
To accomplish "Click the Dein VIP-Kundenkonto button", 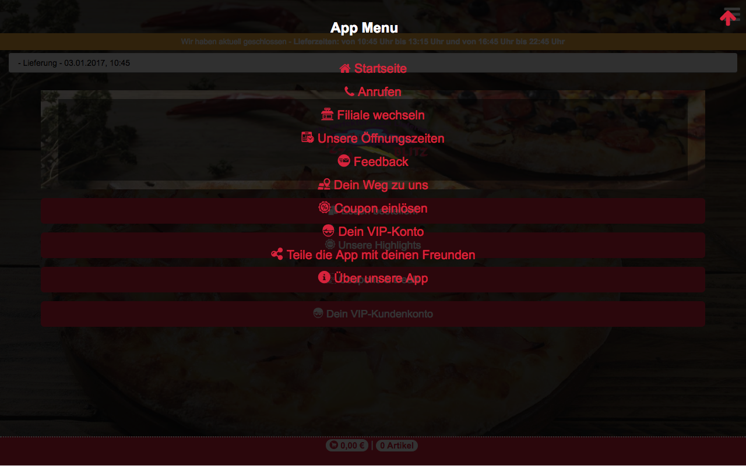I will [x=373, y=314].
